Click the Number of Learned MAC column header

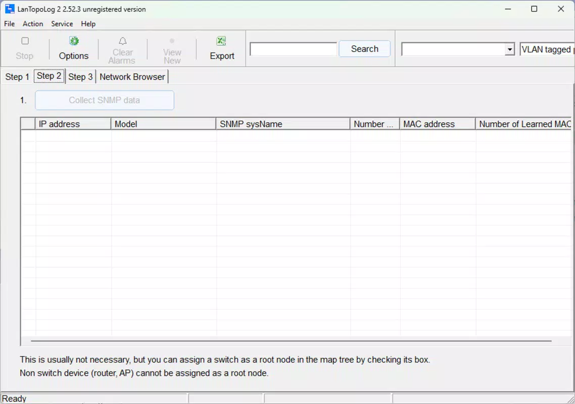(524, 124)
